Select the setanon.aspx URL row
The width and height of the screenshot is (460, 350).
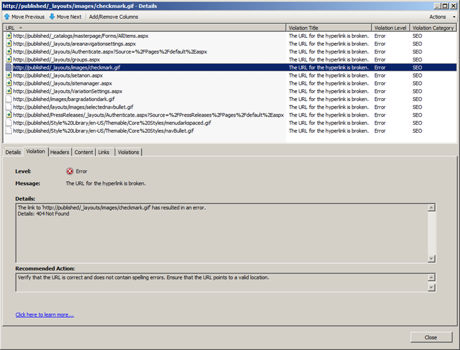coord(58,76)
